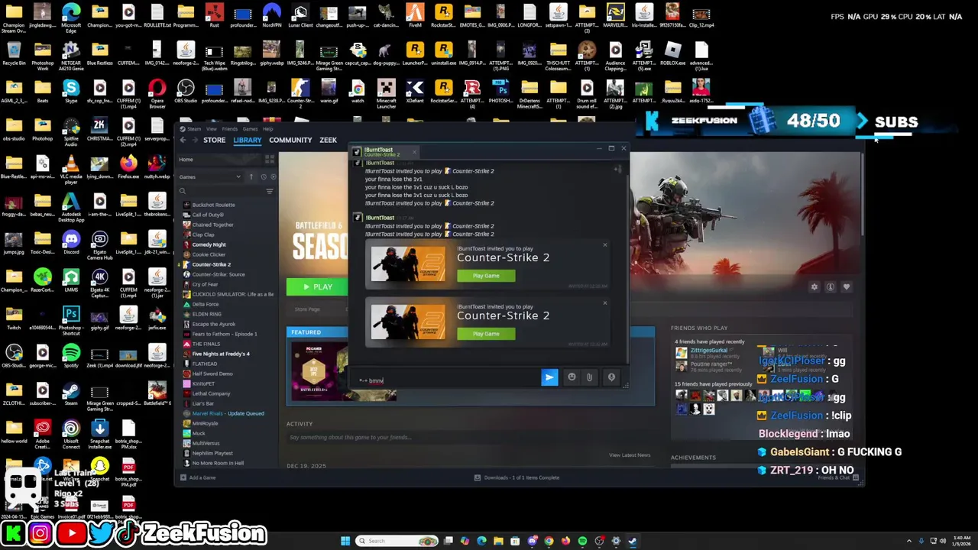This screenshot has width=978, height=550.
Task: Click the green PLAY button for Counter-Strike 2
Action: pos(317,287)
